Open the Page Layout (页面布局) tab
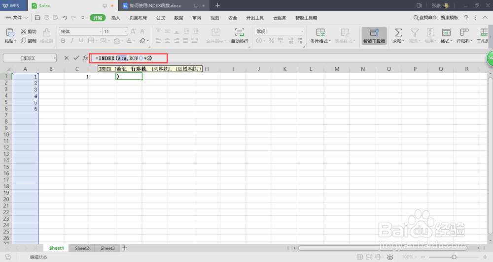The height and width of the screenshot is (262, 493). (138, 18)
